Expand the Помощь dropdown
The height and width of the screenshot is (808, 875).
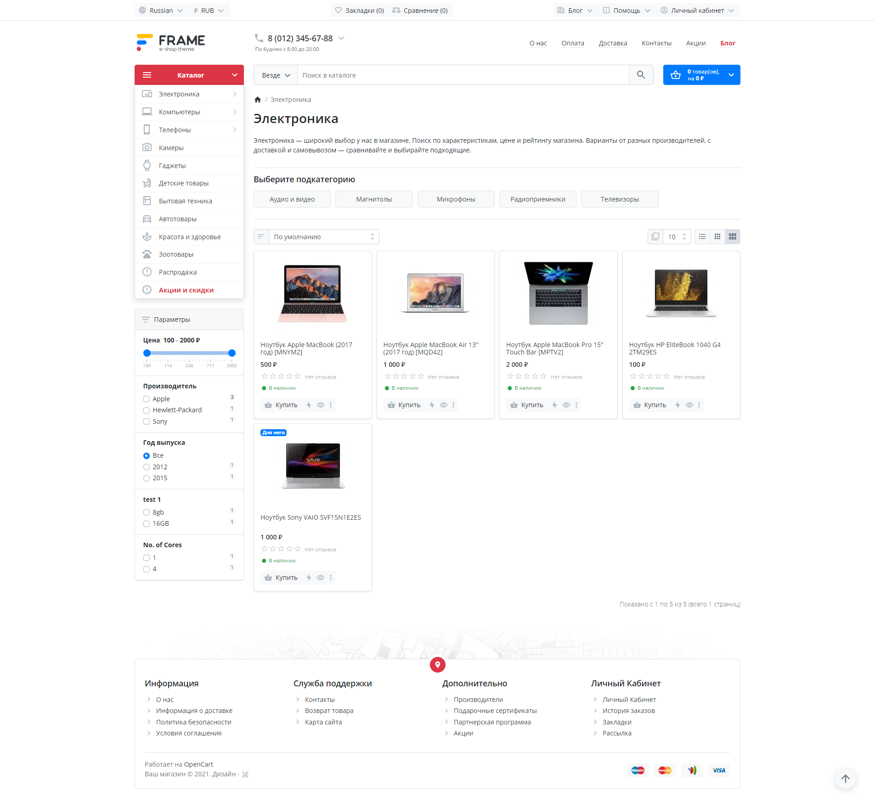[x=627, y=10]
